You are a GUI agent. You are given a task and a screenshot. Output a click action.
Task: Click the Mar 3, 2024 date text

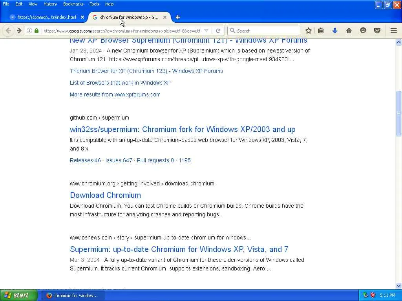[x=85, y=260]
